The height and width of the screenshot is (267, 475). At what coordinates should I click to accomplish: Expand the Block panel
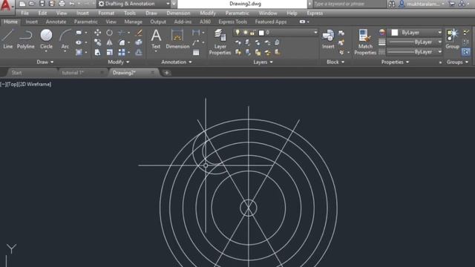[x=335, y=62]
